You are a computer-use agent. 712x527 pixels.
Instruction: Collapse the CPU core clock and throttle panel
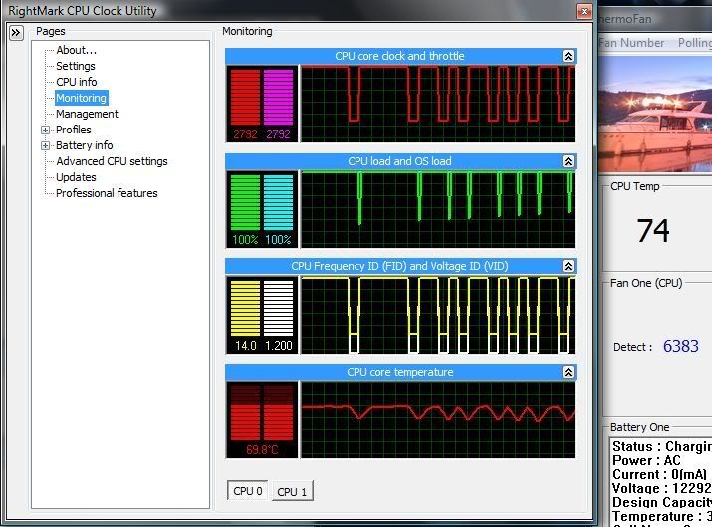click(568, 57)
